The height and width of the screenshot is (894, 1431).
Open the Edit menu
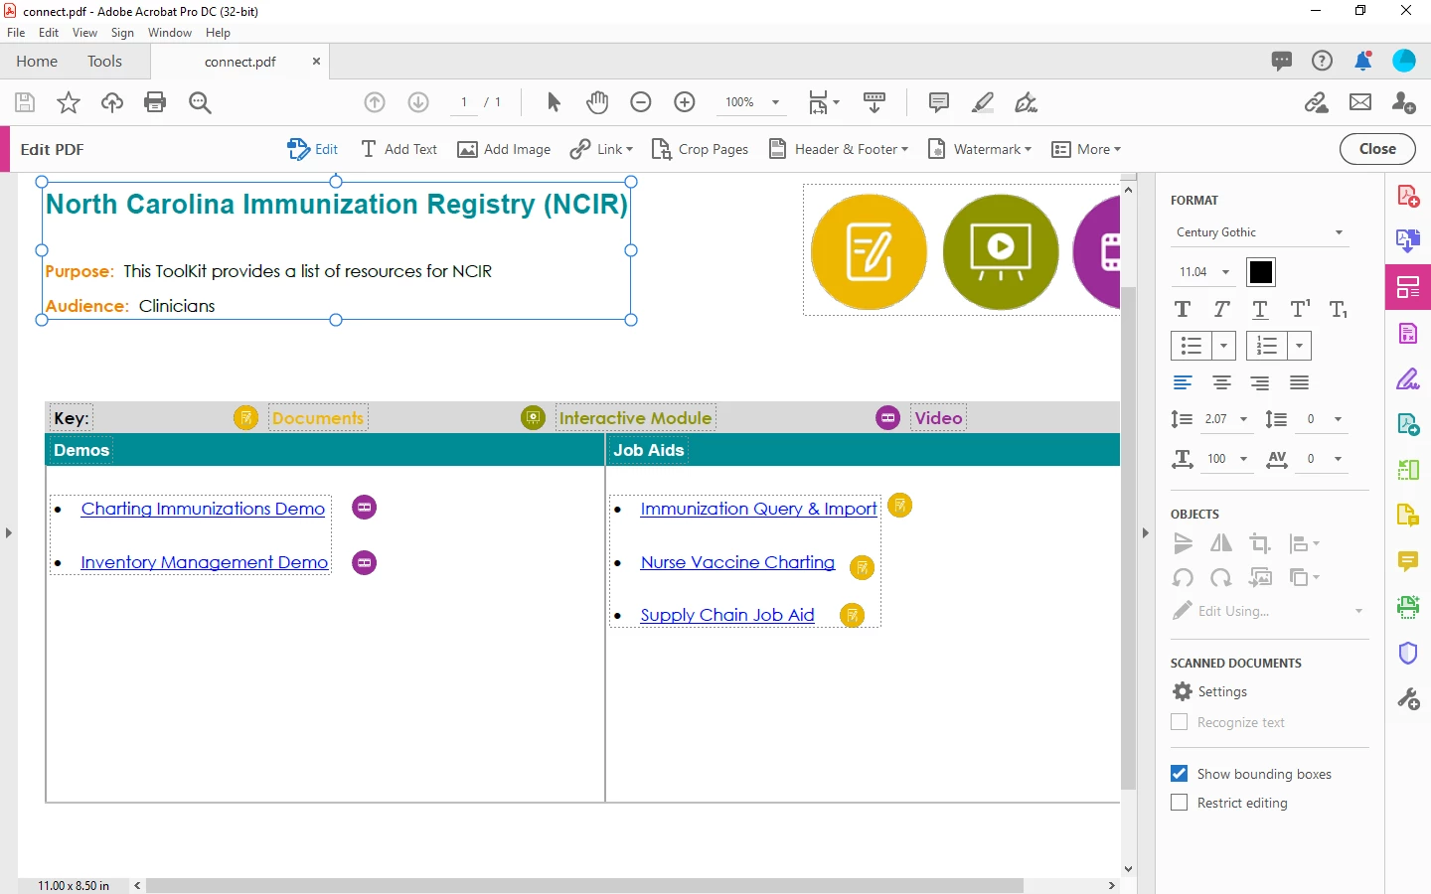tap(49, 33)
